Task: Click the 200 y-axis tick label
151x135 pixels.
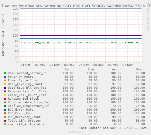Action: click(15, 9)
